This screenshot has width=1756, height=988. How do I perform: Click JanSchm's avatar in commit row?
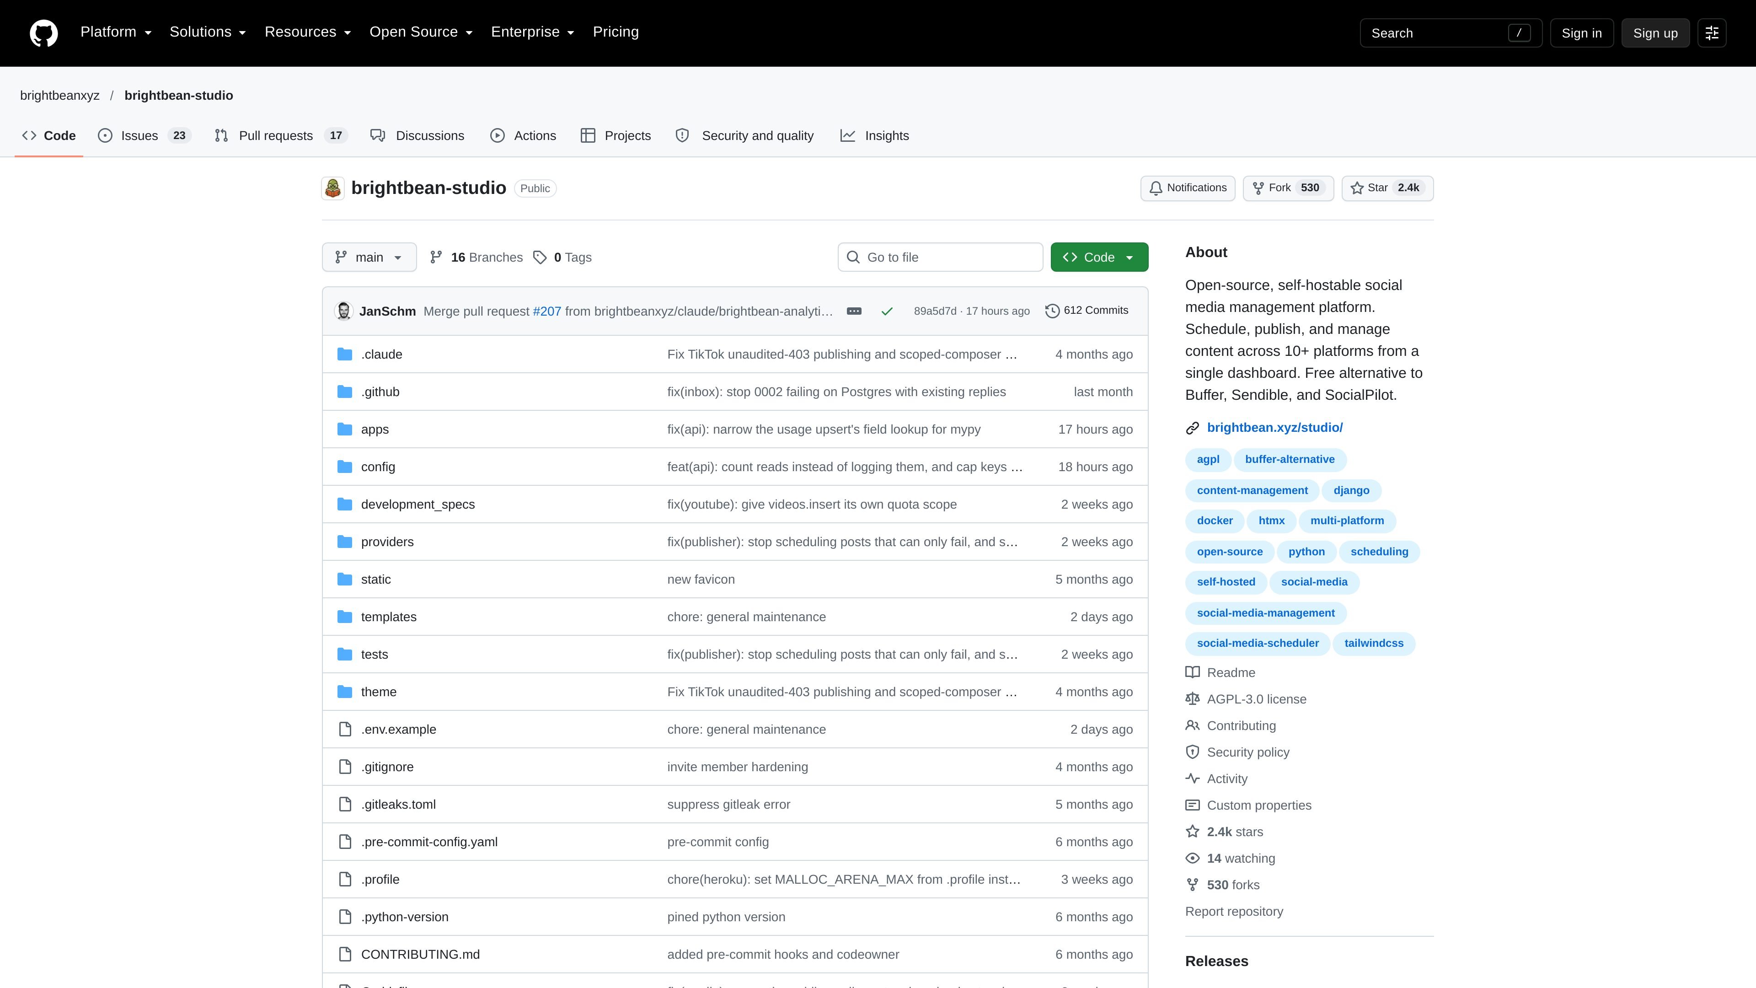coord(344,311)
